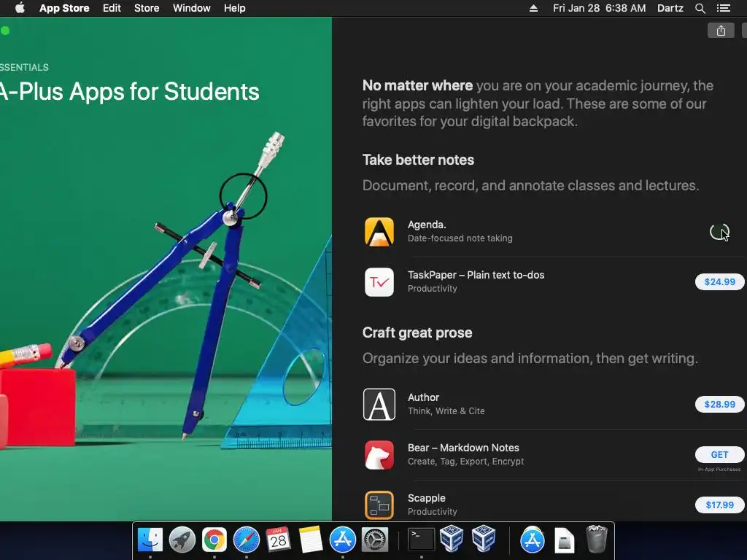This screenshot has height=560, width=747.
Task: Click 'Create, Tag, Export, Encrypt' subtitle
Action: [x=466, y=462]
